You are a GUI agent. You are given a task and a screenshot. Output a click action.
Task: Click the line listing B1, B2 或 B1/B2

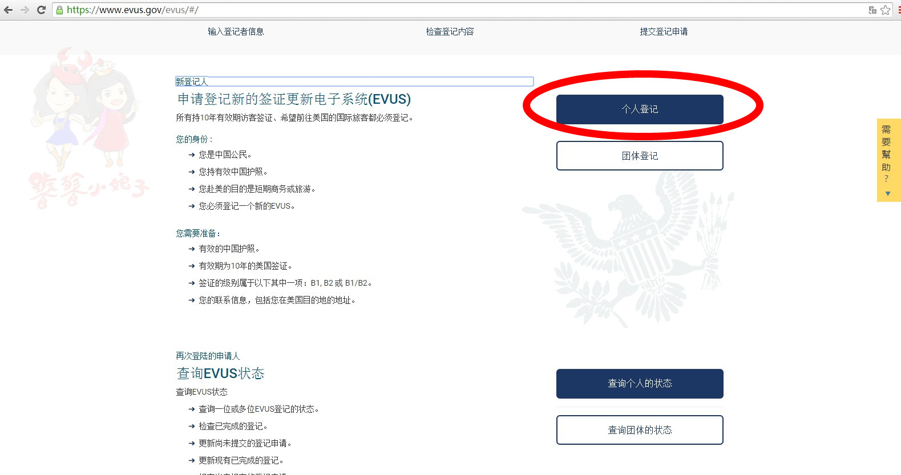tap(285, 283)
